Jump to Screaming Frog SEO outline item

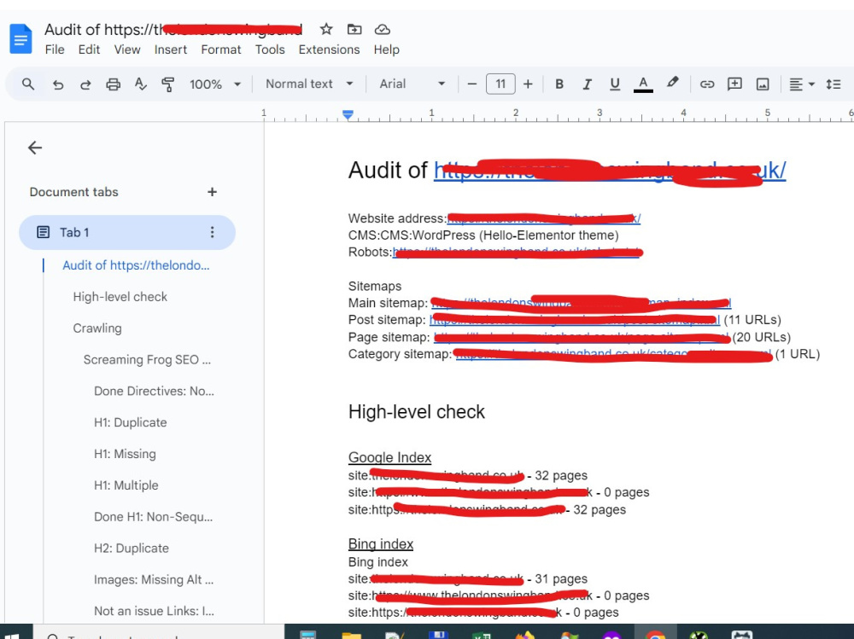[147, 360]
